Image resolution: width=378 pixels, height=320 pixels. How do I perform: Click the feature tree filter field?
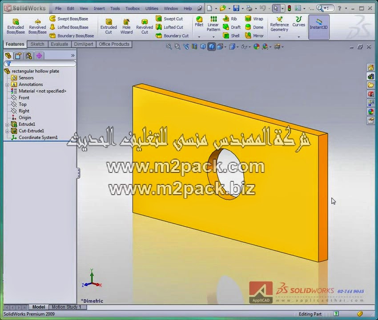(40, 64)
